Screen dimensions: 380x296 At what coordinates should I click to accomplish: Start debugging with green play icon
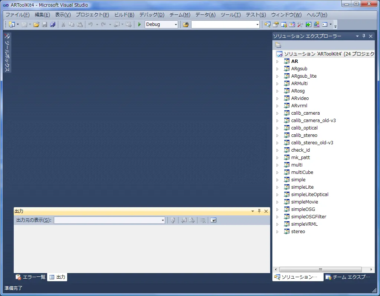coord(140,24)
